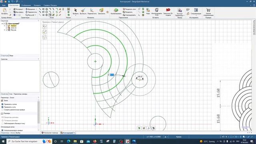Click the summation (Σ) equation tool

pos(63,9)
